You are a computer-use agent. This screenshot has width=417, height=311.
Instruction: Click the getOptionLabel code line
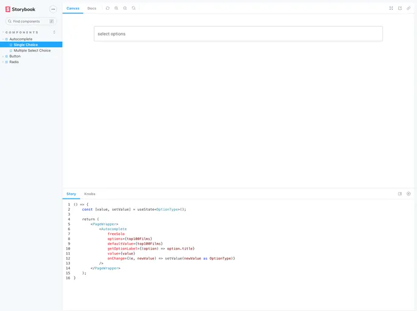[x=151, y=248]
